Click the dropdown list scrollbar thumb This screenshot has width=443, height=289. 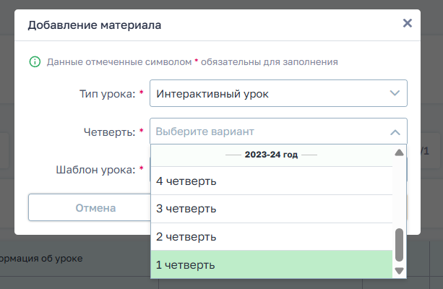(399, 246)
